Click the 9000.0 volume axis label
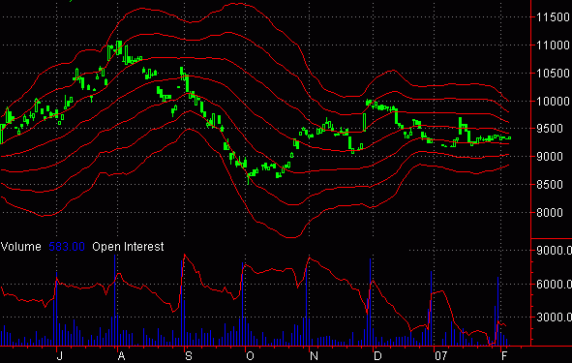This screenshot has height=363, width=572. tap(555, 251)
